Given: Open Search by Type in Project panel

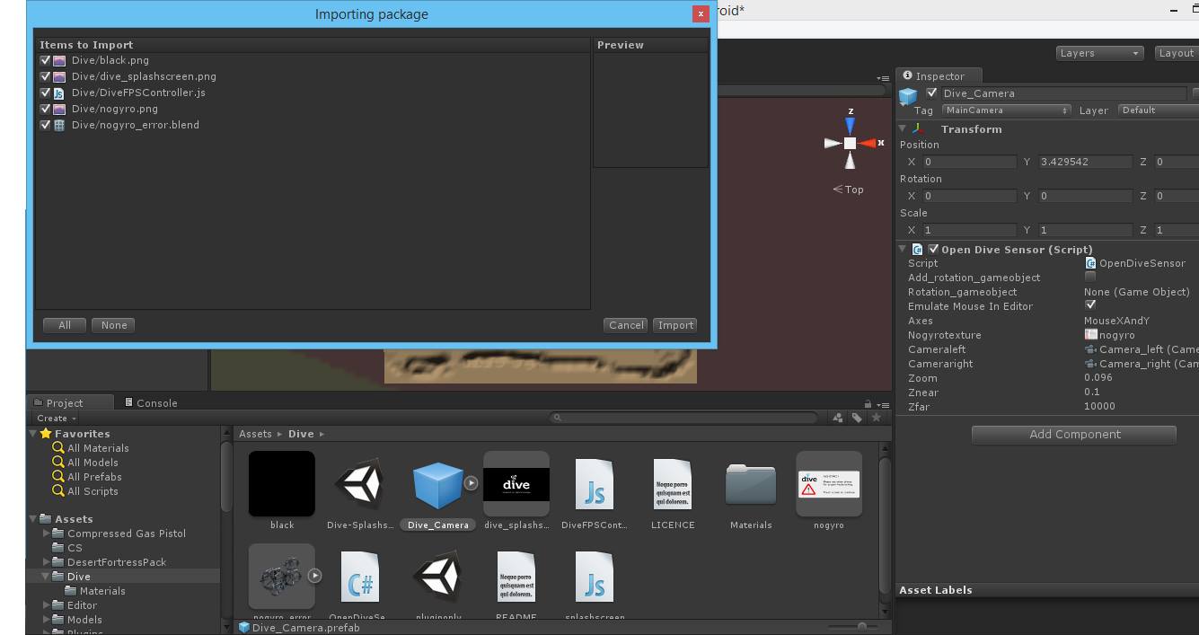Looking at the screenshot, I should point(838,418).
